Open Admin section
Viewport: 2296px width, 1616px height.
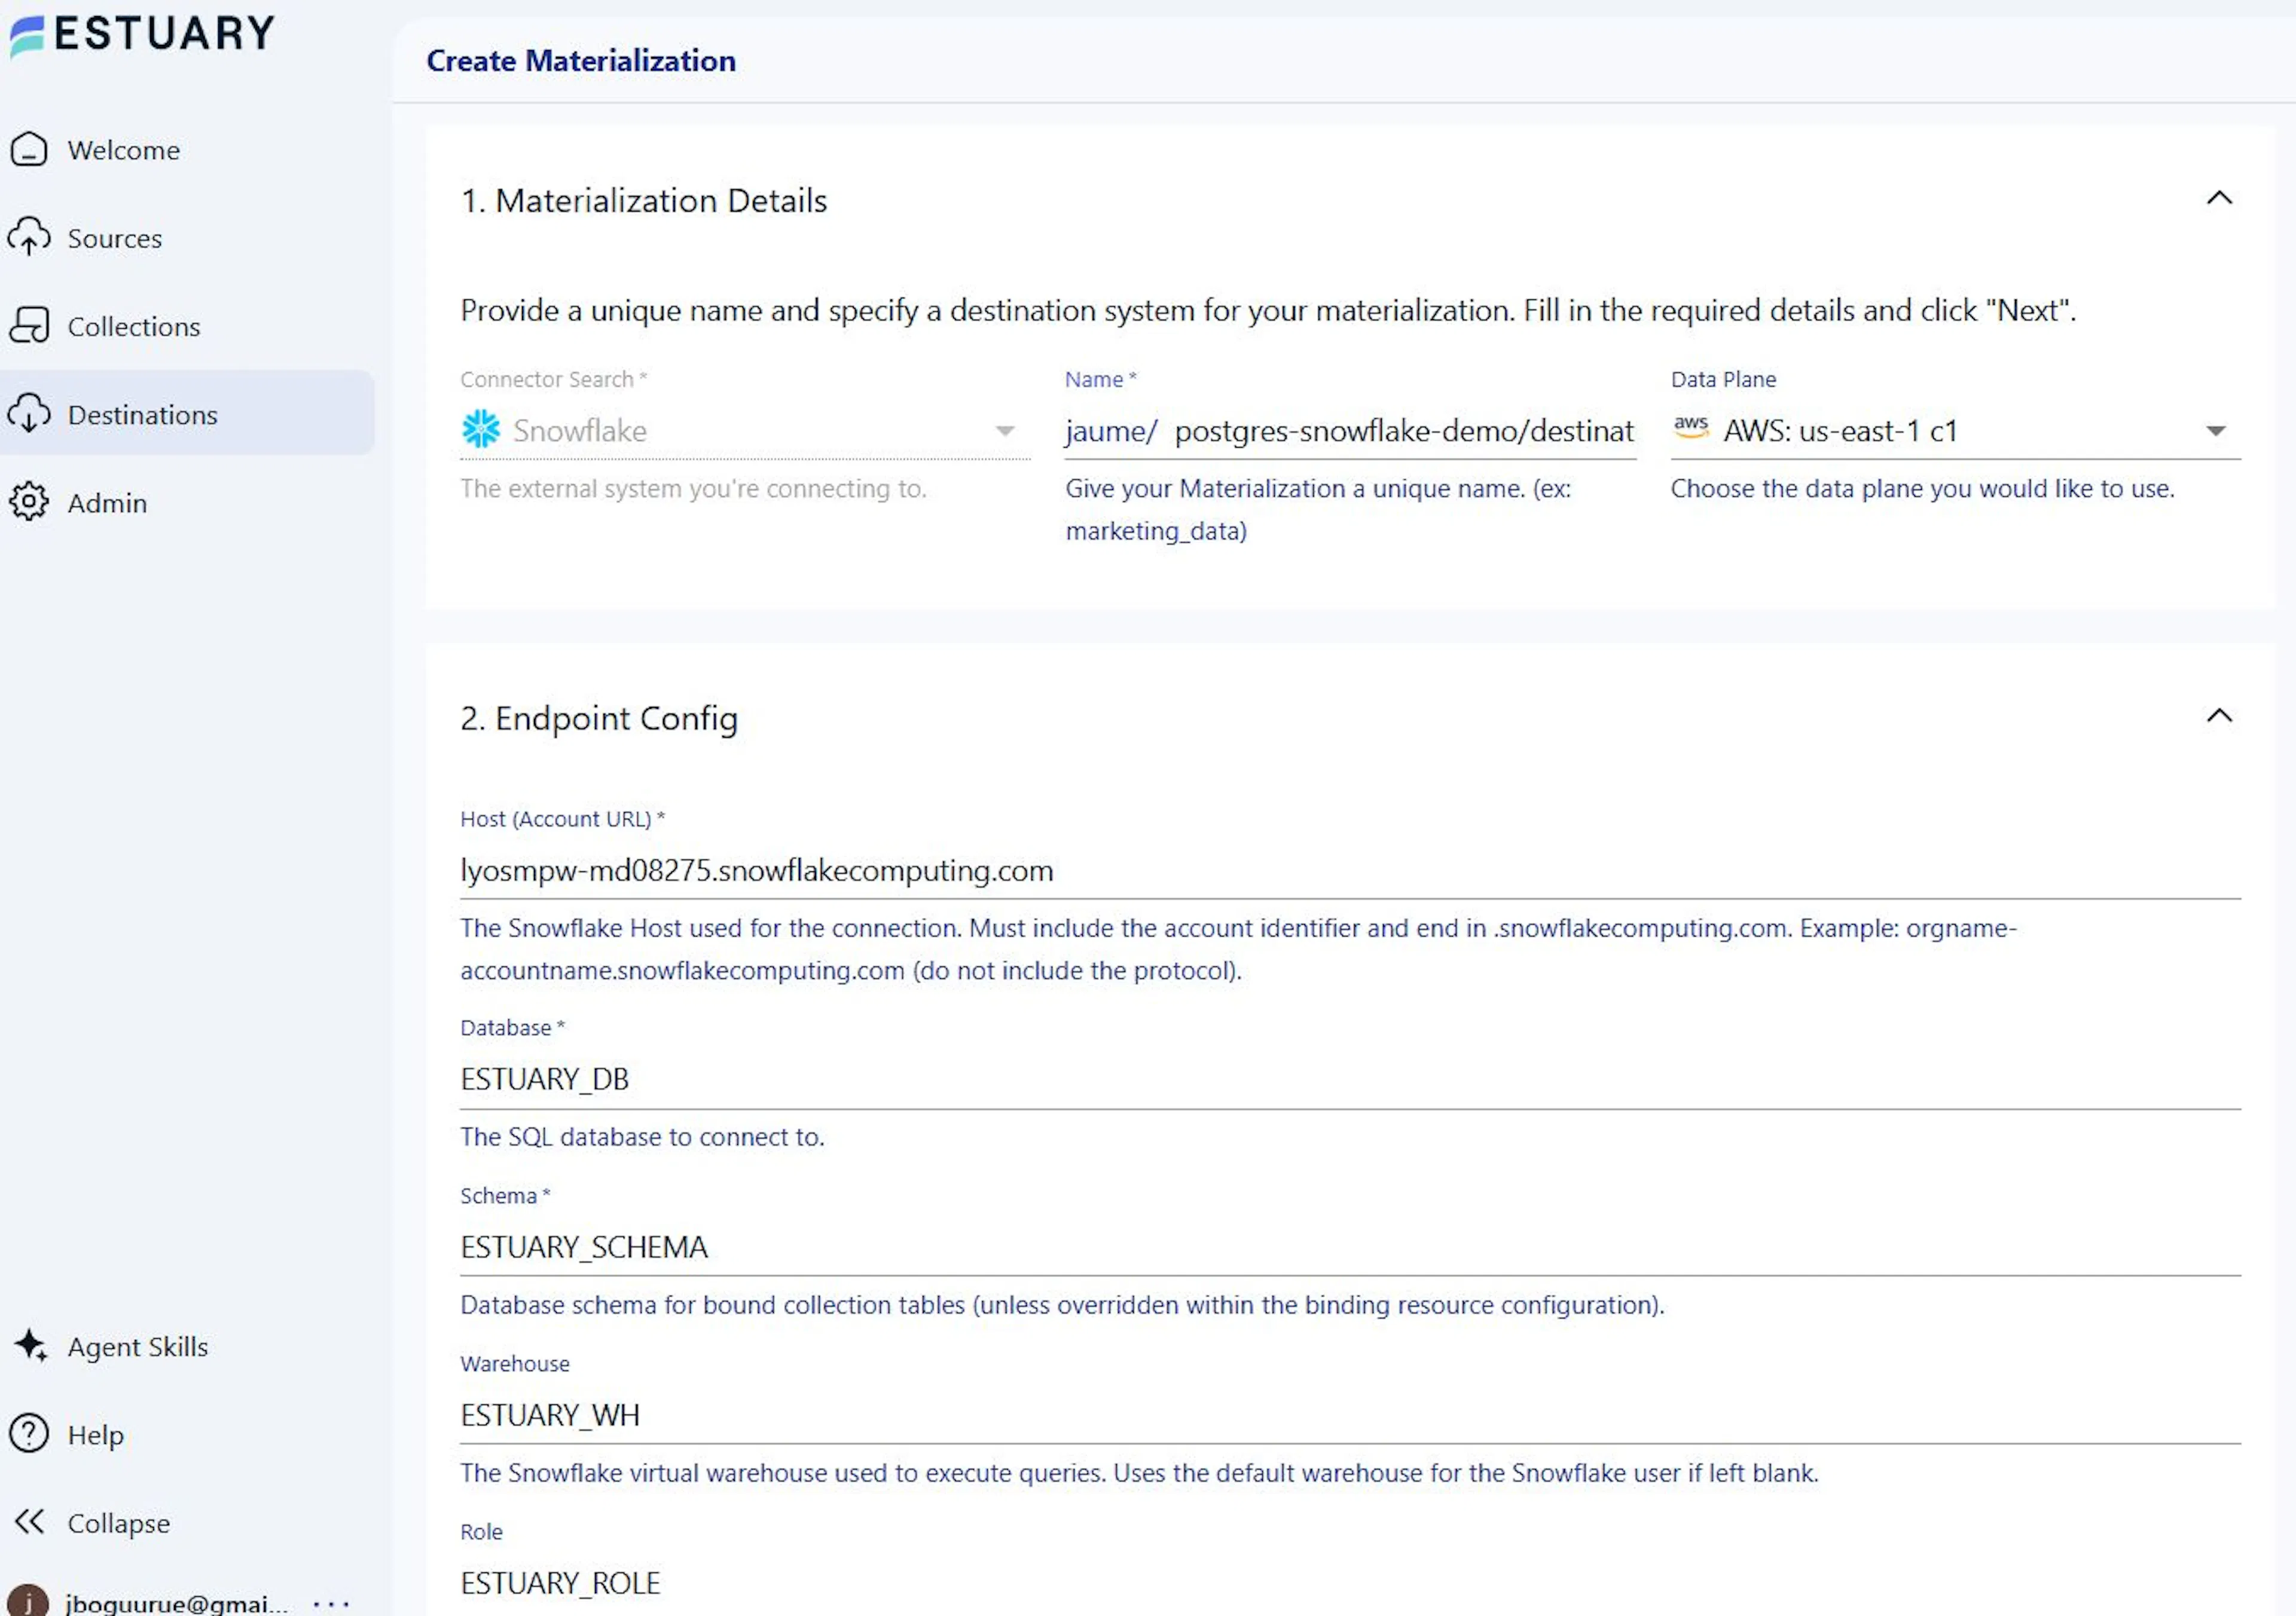coord(187,501)
